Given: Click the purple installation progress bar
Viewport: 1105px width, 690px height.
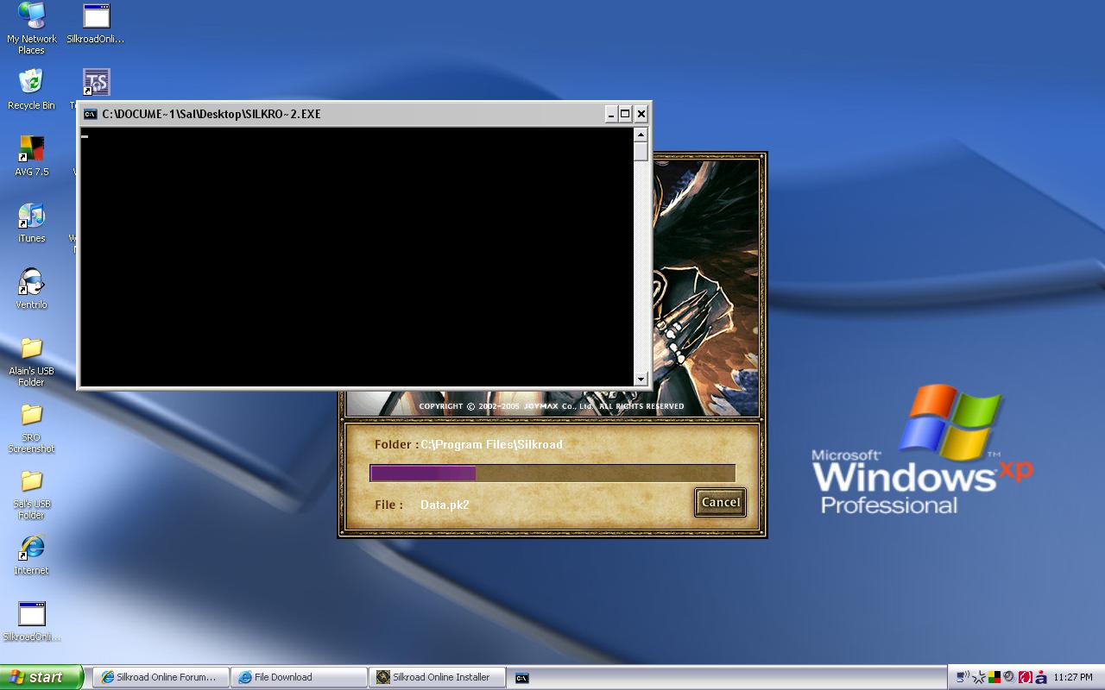Looking at the screenshot, I should (x=552, y=473).
